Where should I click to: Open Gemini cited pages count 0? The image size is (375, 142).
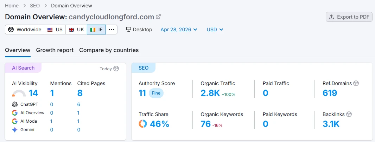click(79, 130)
